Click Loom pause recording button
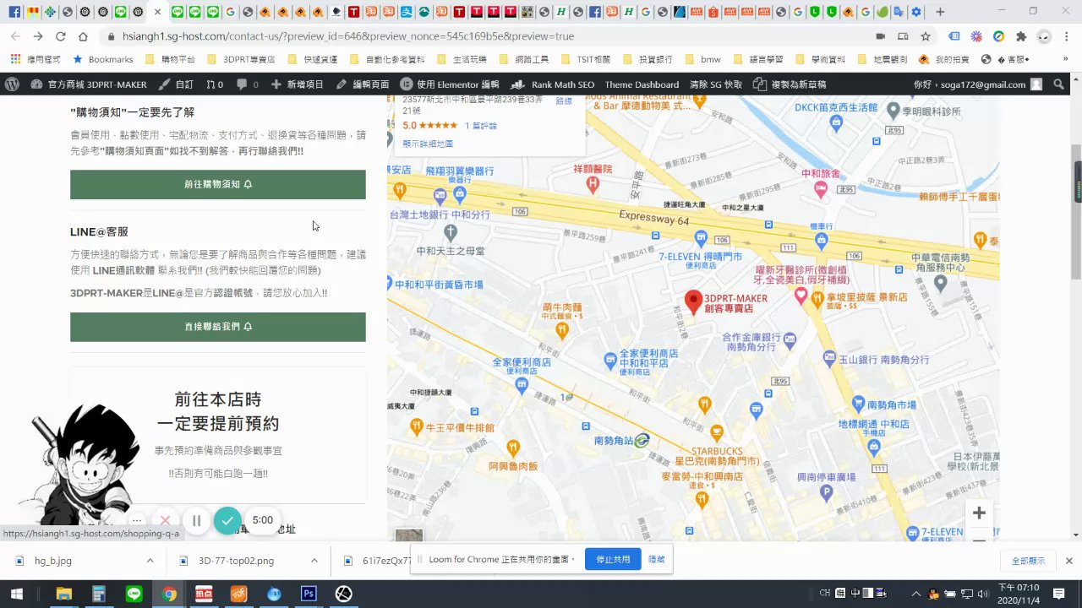 (x=196, y=521)
